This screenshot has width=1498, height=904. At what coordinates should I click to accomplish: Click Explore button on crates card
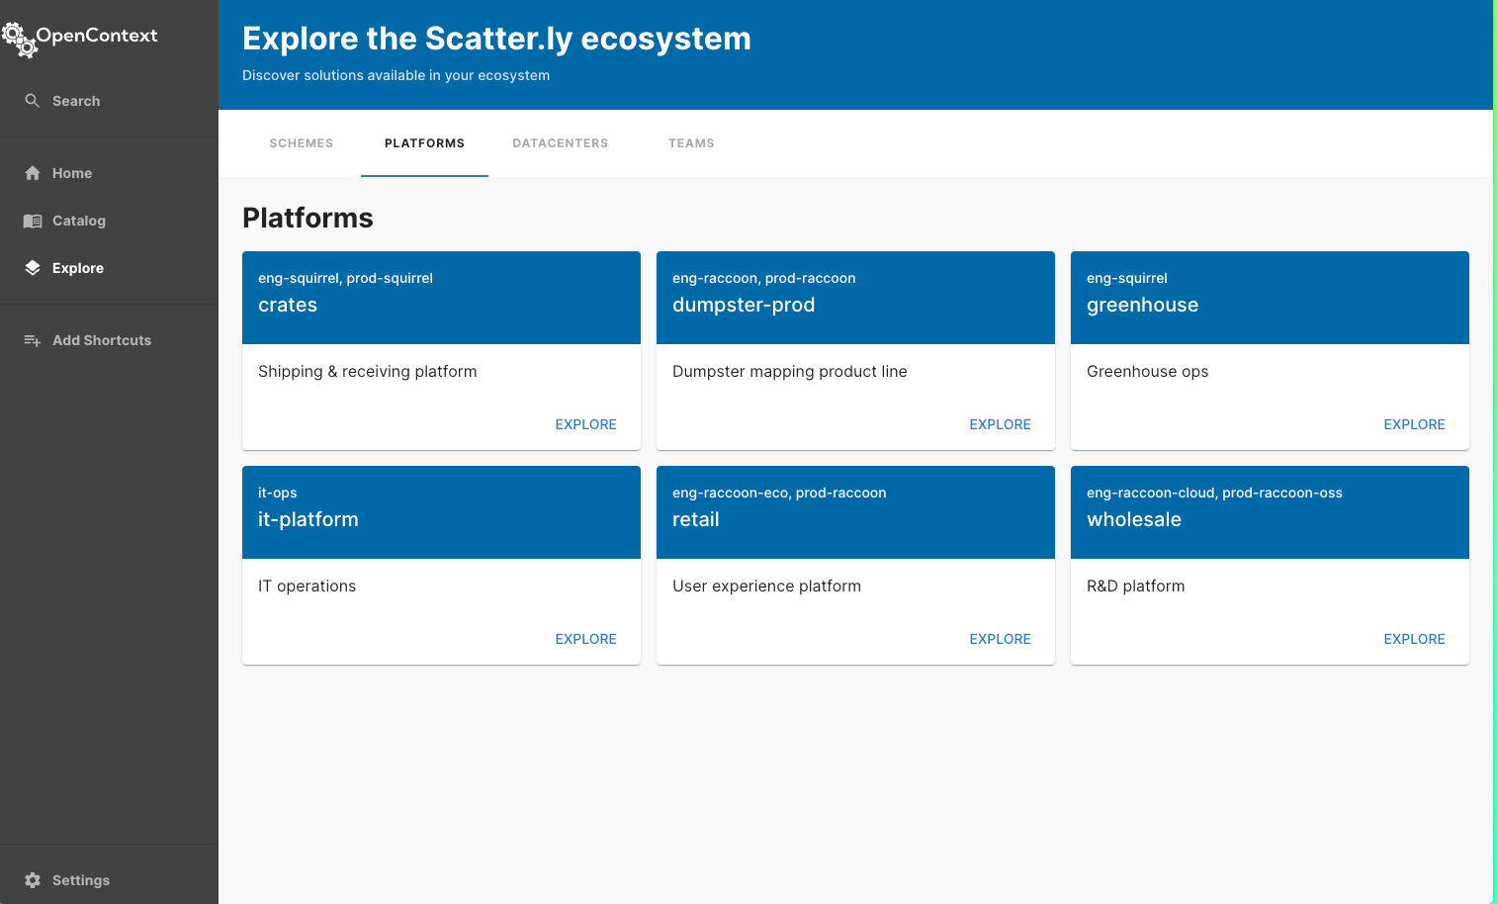[585, 424]
